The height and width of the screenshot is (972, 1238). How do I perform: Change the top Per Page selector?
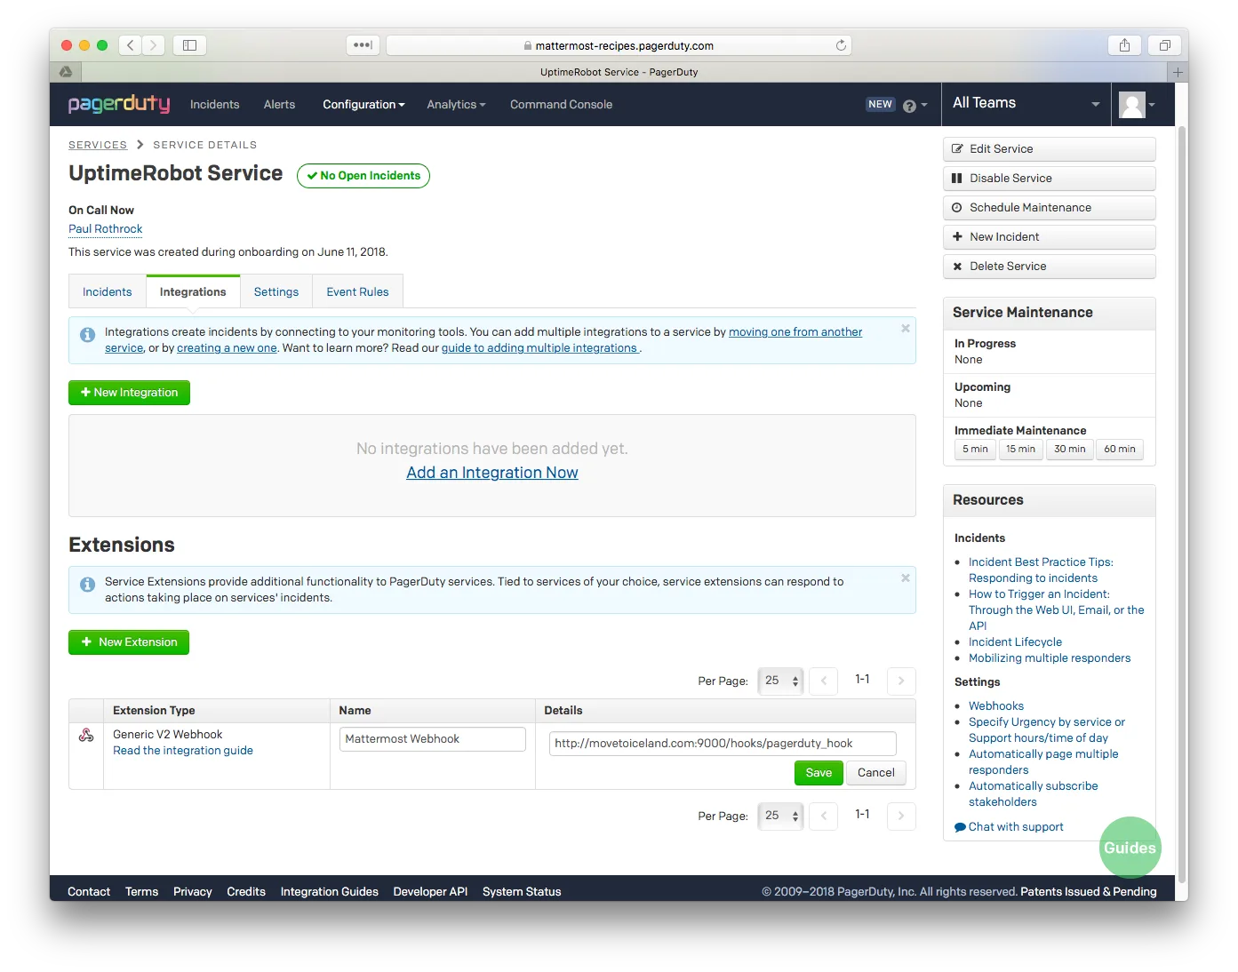[780, 681]
